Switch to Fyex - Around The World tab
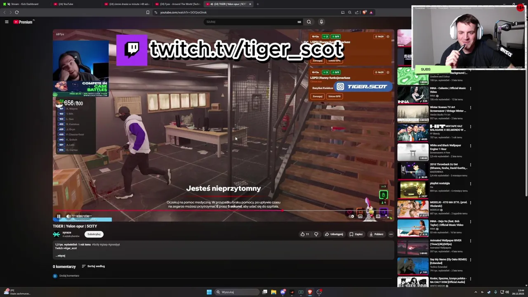The height and width of the screenshot is (297, 528). point(178,4)
